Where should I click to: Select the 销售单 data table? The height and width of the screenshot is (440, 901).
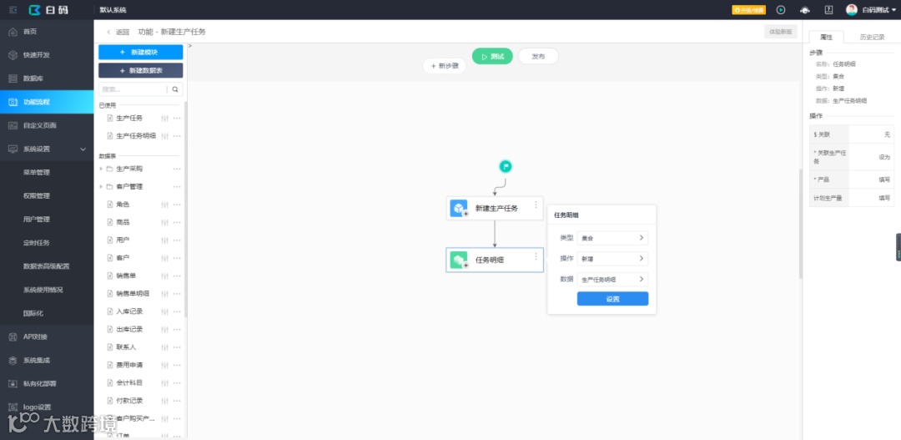tap(126, 276)
